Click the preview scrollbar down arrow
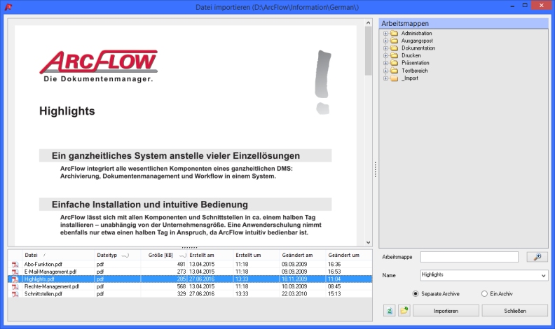This screenshot has height=329, width=555. pyautogui.click(x=368, y=242)
